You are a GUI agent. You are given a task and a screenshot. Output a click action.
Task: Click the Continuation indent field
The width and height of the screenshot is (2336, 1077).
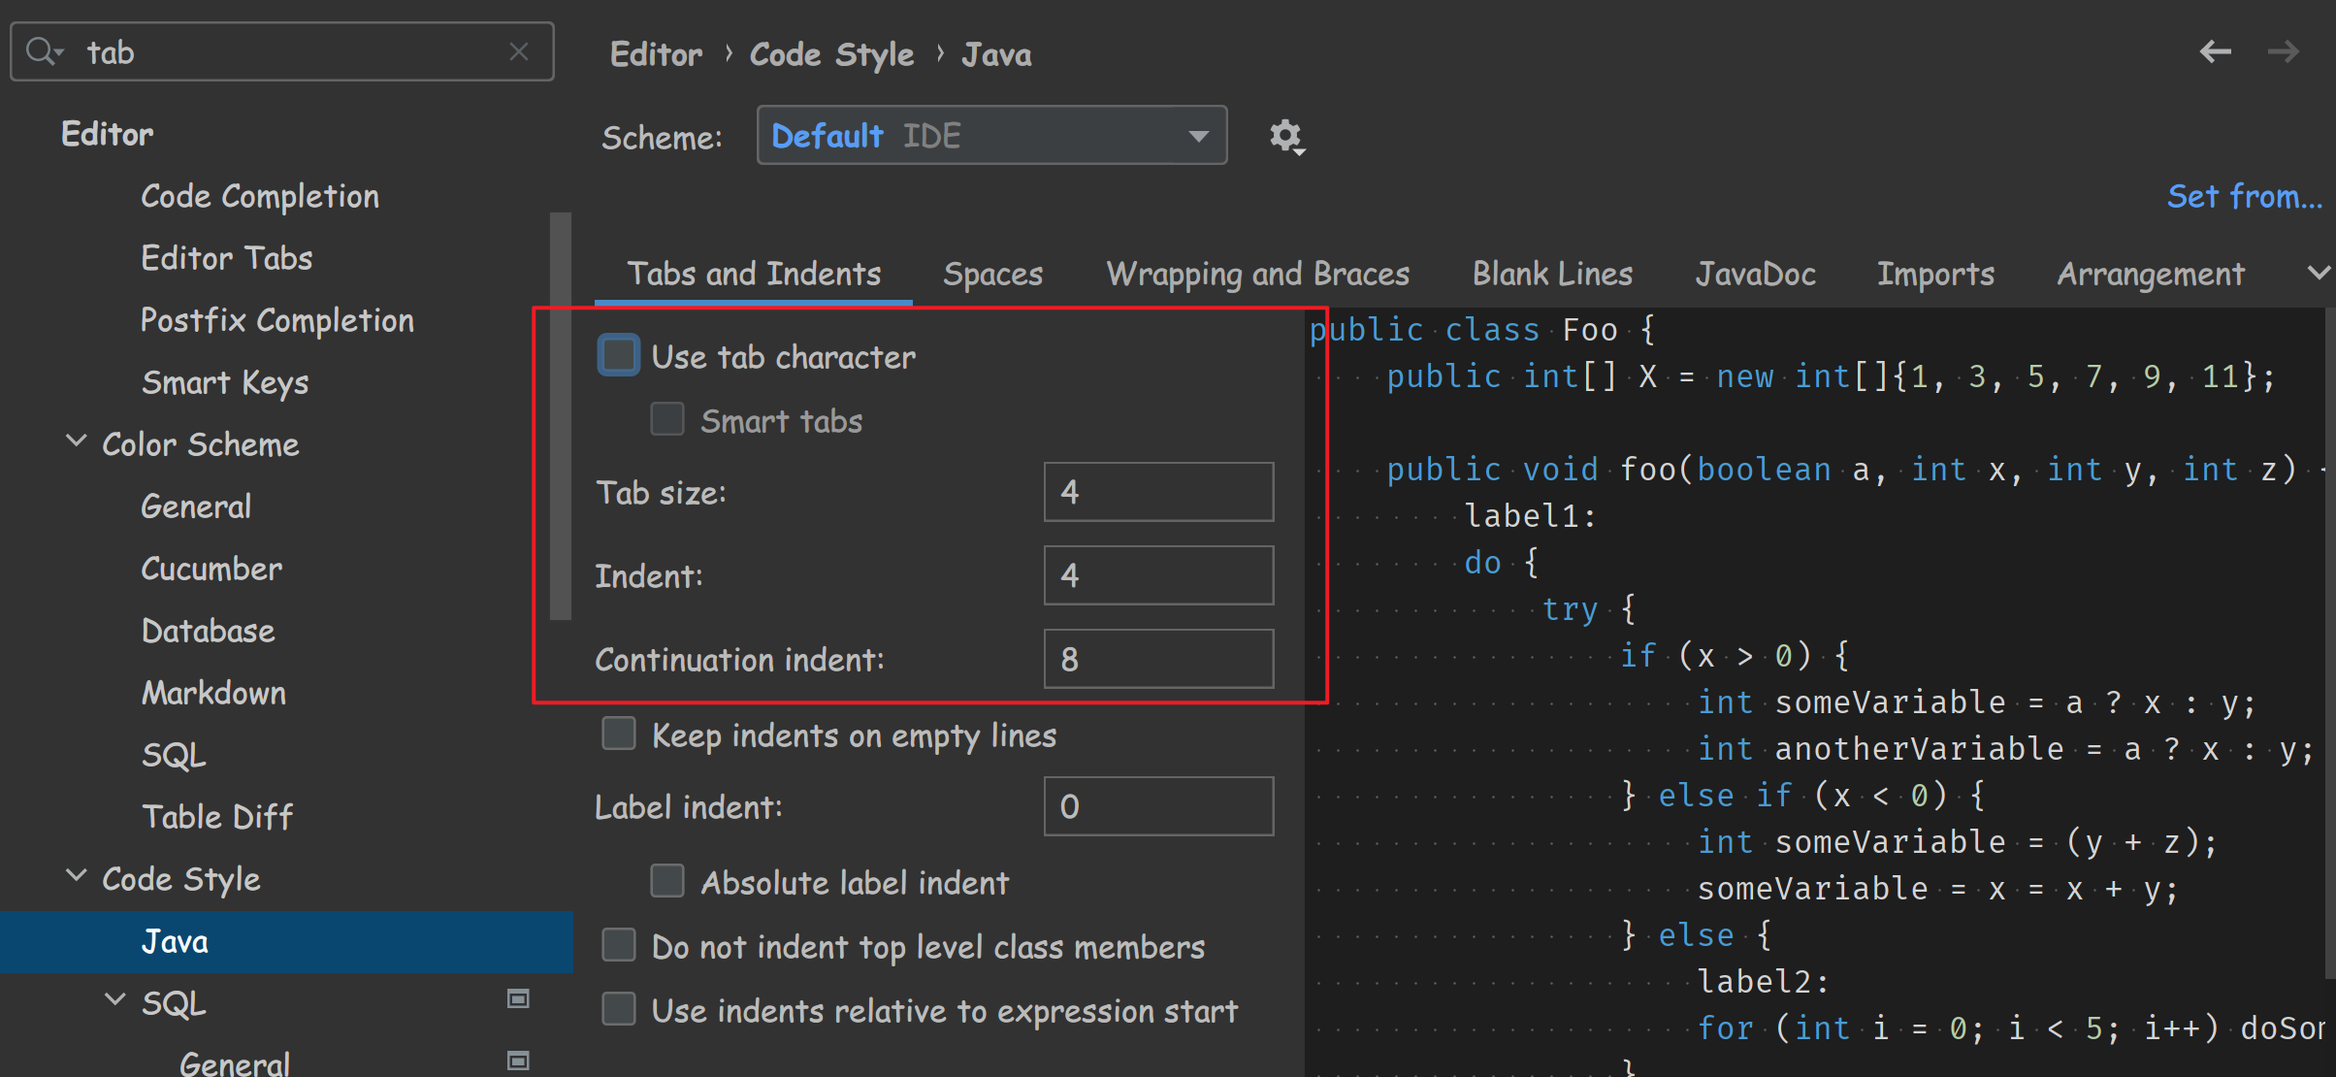click(x=1158, y=659)
